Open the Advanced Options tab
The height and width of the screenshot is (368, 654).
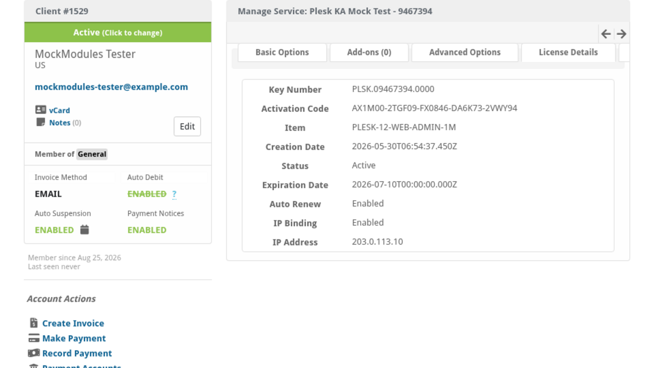point(465,52)
